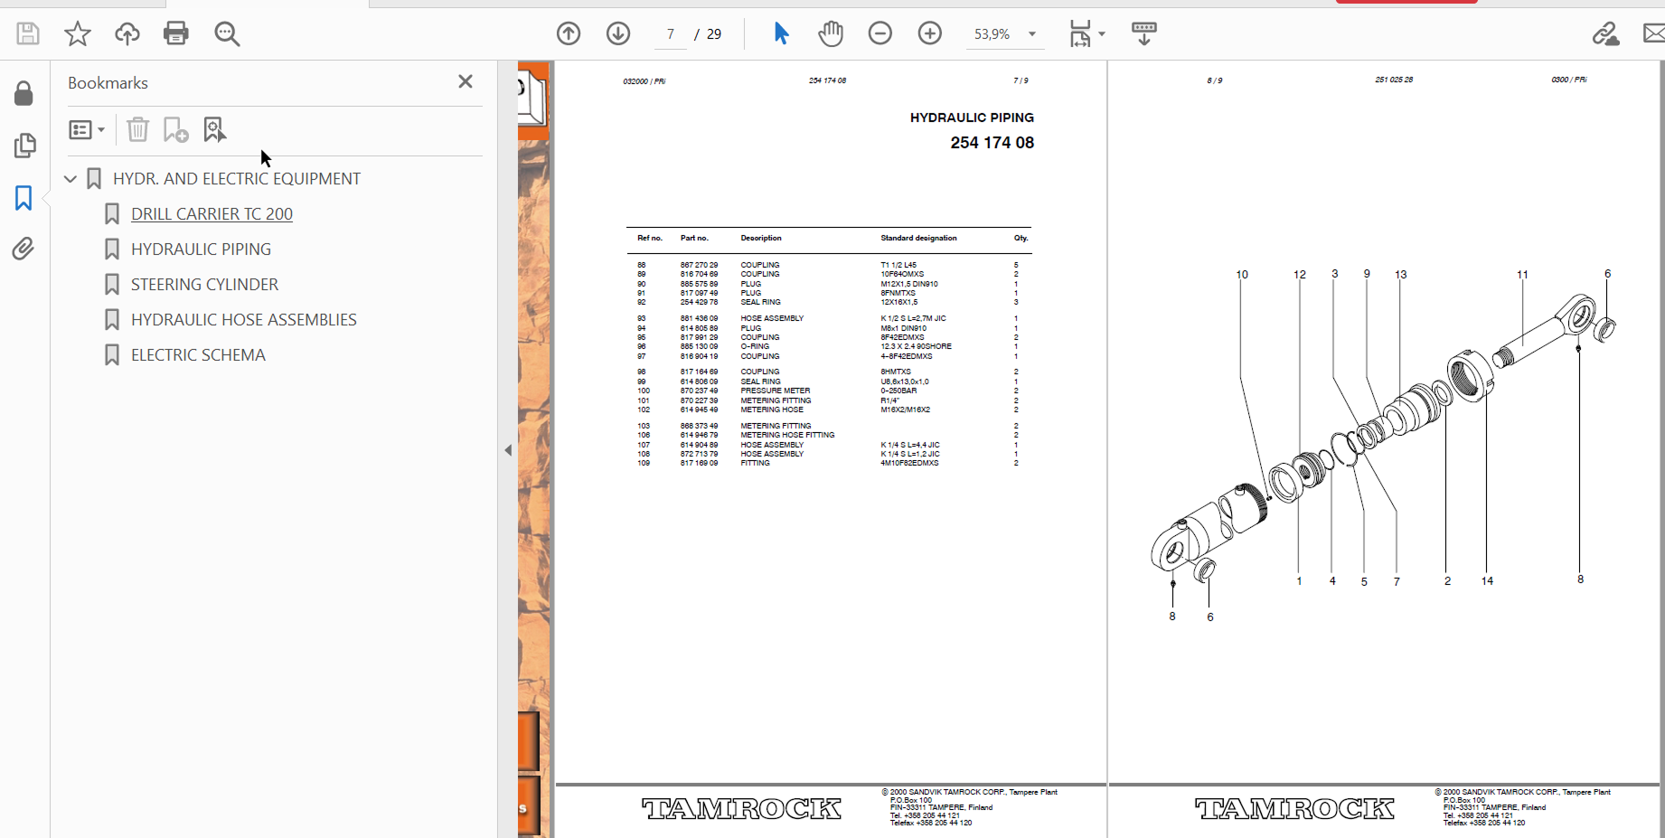
Task: Click the HYDRAULIC PIPING page heading
Action: click(x=972, y=118)
